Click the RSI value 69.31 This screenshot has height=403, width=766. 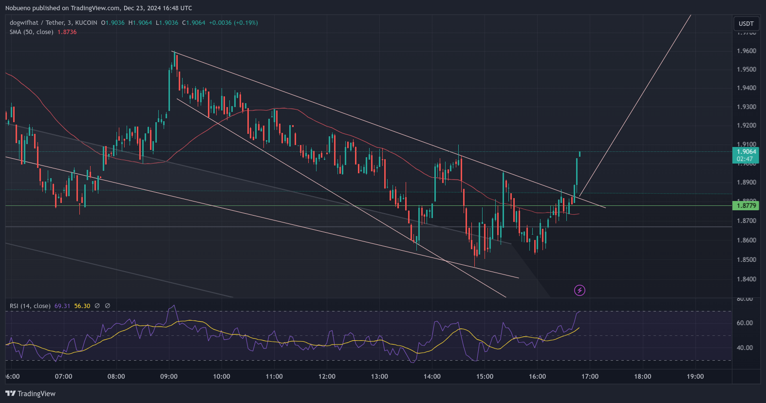(x=62, y=306)
